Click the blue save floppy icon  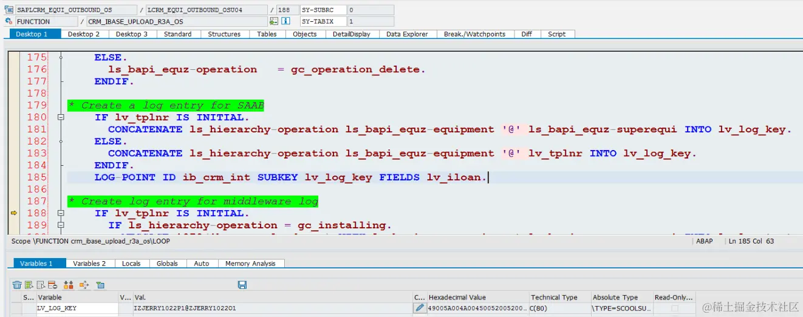click(242, 285)
